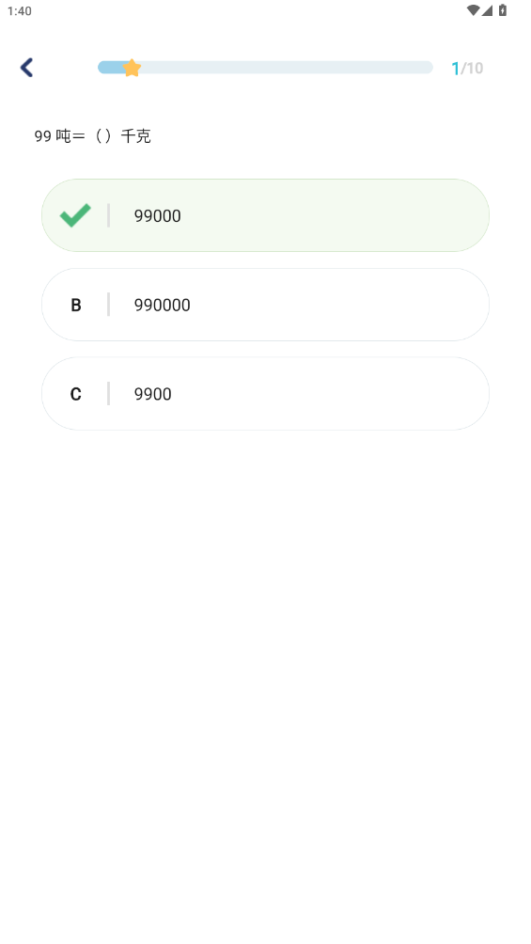Tap the Wi-Fi status icon
This screenshot has width=531, height=944.
[474, 10]
